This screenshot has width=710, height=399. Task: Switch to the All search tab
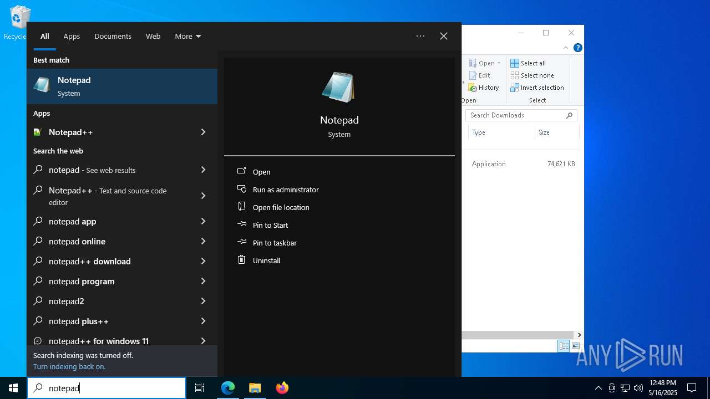coord(45,36)
